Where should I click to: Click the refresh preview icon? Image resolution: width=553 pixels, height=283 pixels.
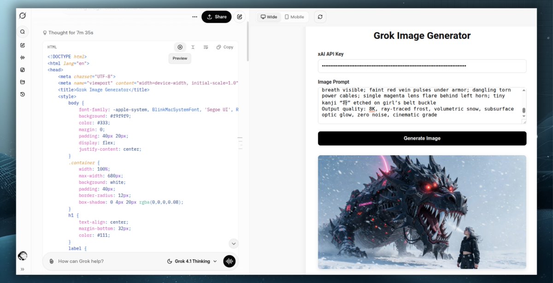point(320,17)
